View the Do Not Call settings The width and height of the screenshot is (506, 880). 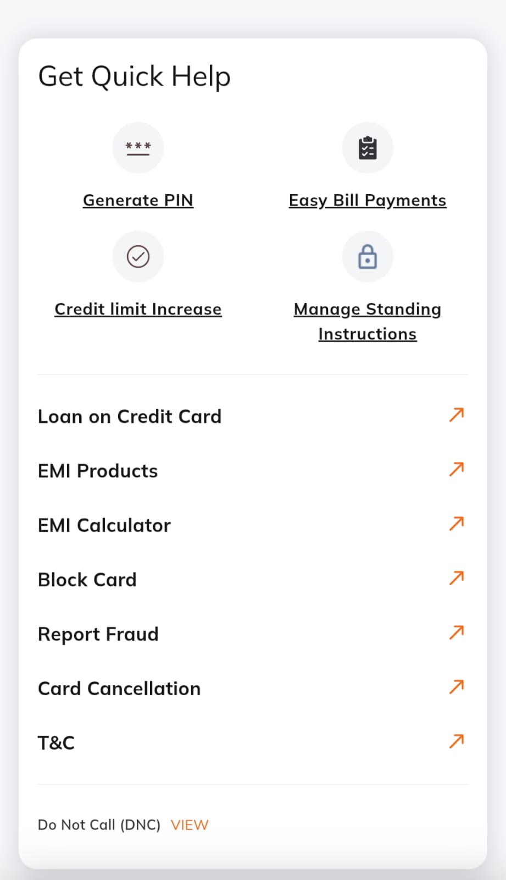pyautogui.click(x=190, y=825)
